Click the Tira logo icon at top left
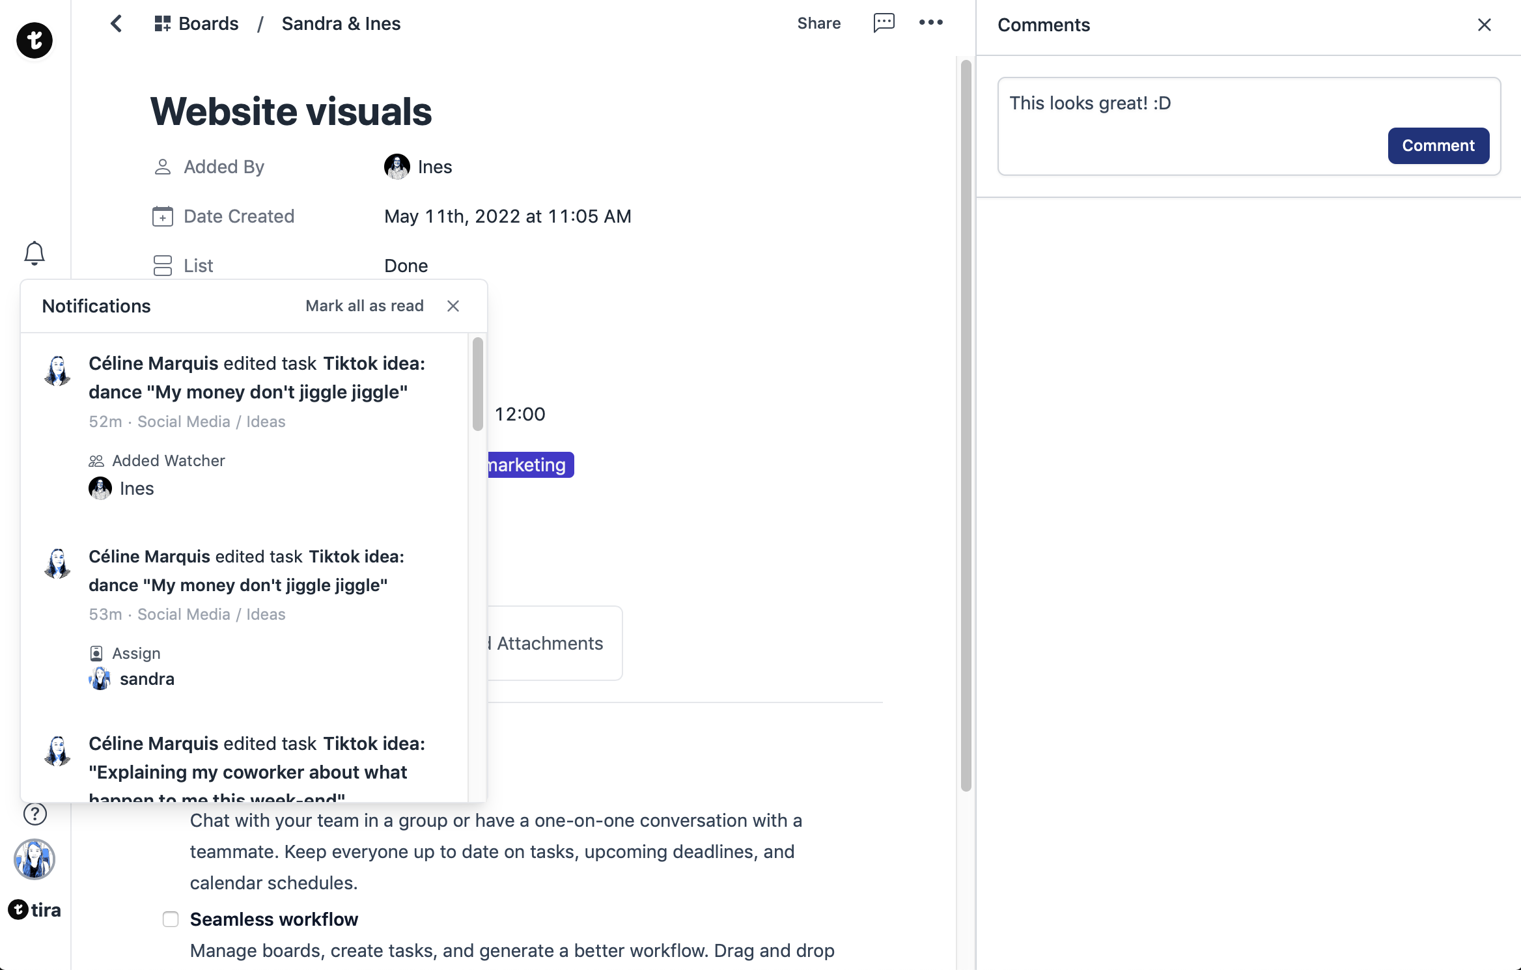The width and height of the screenshot is (1521, 970). (x=35, y=40)
